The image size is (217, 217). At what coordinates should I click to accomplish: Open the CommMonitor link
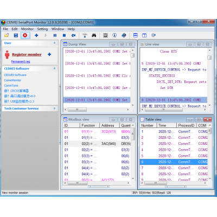[12, 80]
